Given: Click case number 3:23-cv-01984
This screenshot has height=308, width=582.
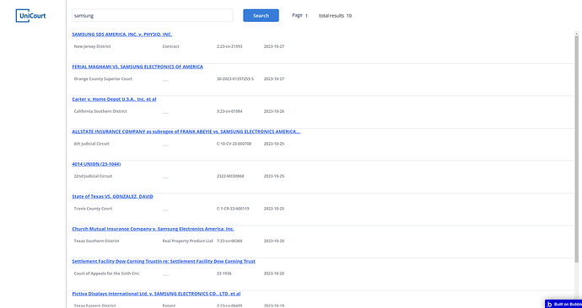Looking at the screenshot, I should (x=229, y=111).
